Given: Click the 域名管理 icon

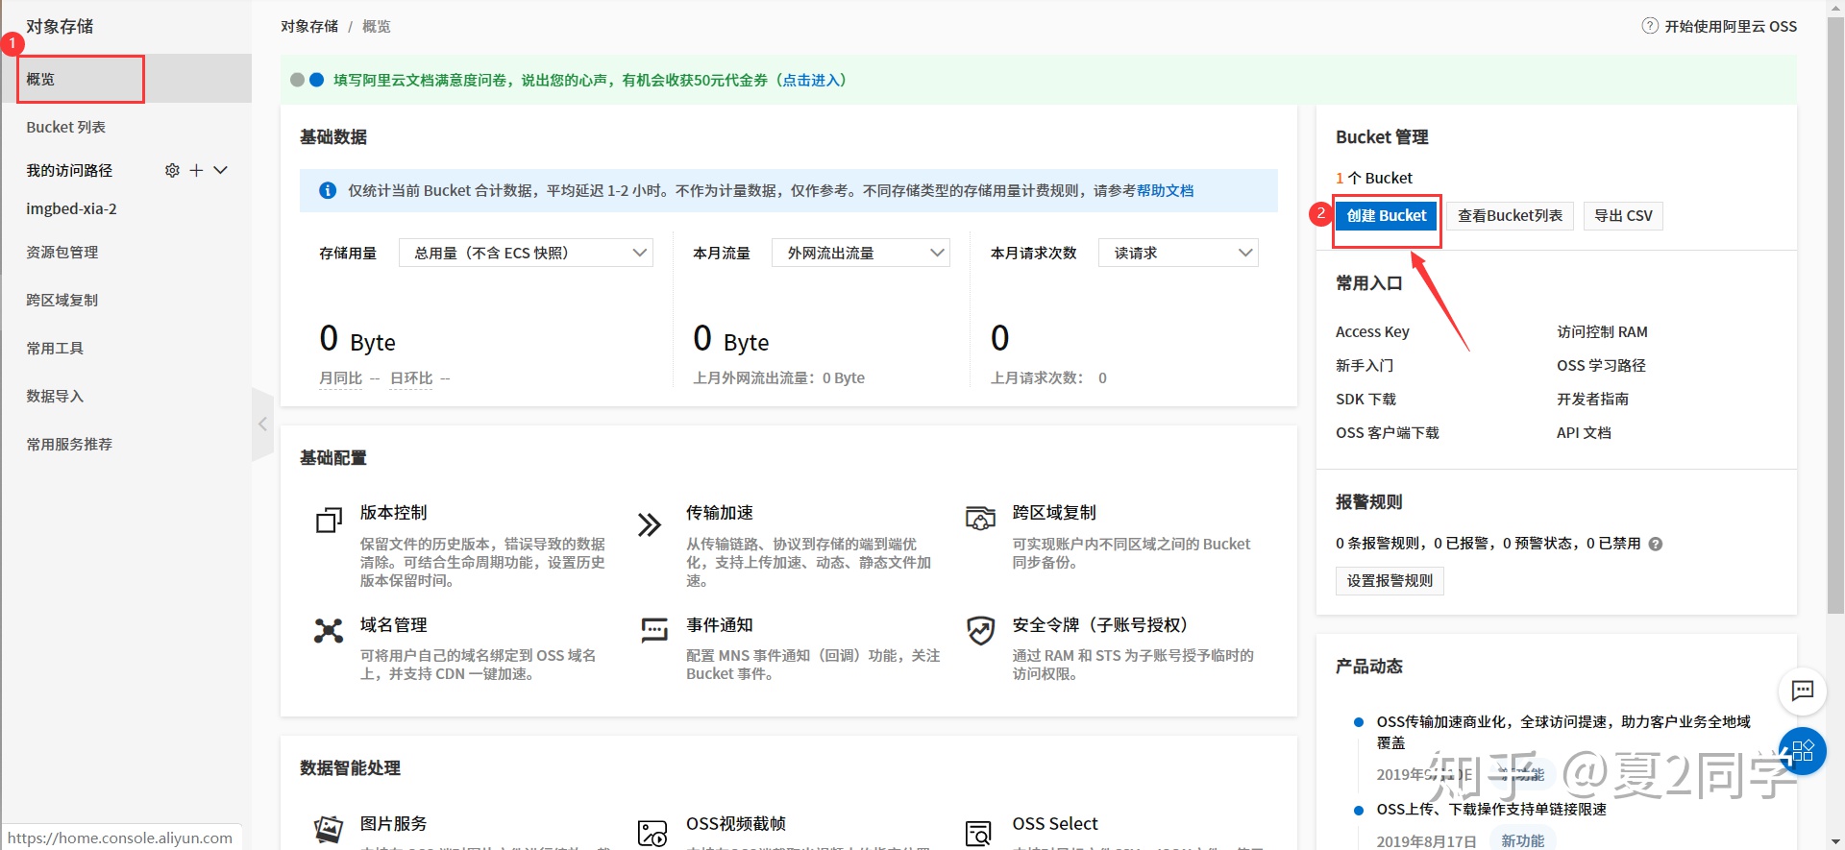Looking at the screenshot, I should tap(329, 631).
